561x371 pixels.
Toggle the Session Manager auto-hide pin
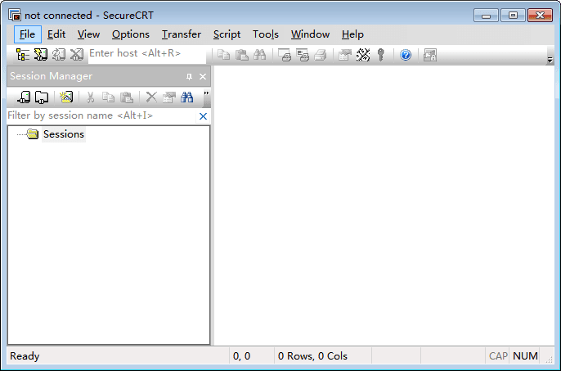(x=189, y=76)
